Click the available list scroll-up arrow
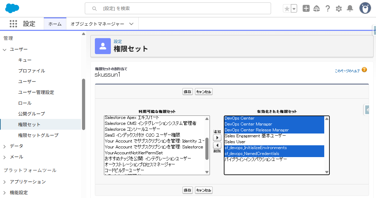This screenshot has width=376, height=198. [x=207, y=119]
